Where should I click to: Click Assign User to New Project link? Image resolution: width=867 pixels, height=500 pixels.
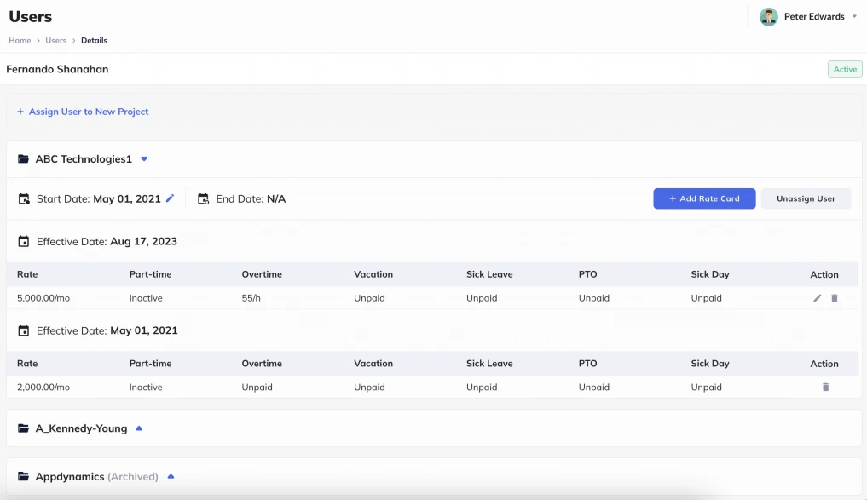89,112
